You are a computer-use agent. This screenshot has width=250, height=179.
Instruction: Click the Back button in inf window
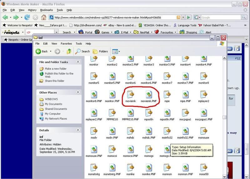tap(42, 51)
